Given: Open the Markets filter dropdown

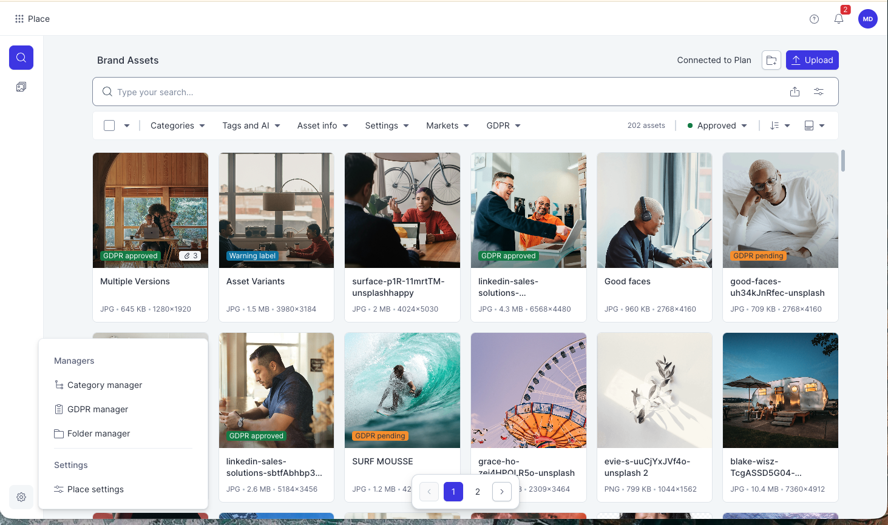Looking at the screenshot, I should click(x=448, y=125).
